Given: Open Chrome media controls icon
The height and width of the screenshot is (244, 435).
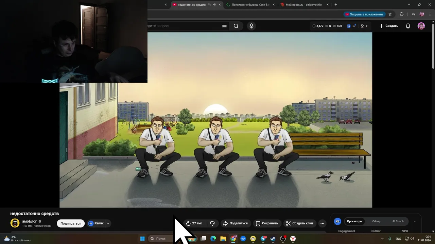Looking at the screenshot, I should click(x=414, y=14).
